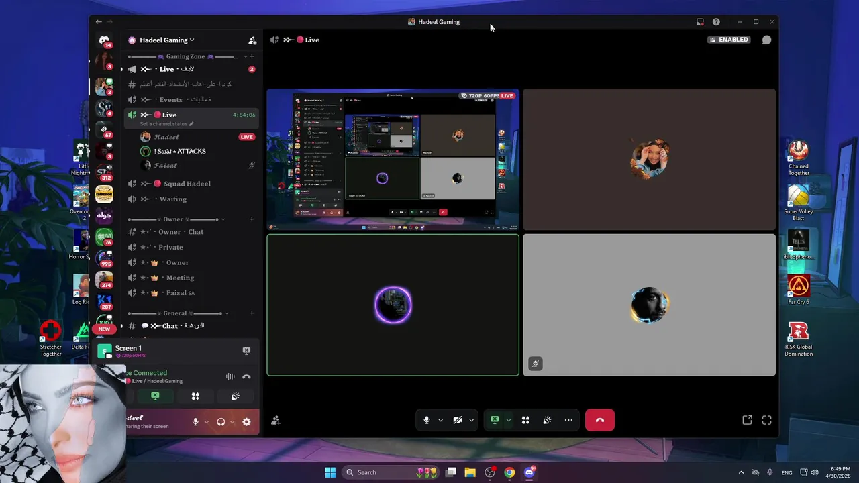Image resolution: width=859 pixels, height=483 pixels.
Task: Join the Squad Hadeel voice channel
Action: coord(191,184)
